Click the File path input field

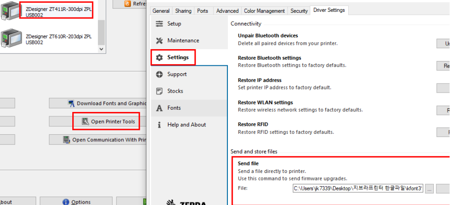(x=358, y=189)
